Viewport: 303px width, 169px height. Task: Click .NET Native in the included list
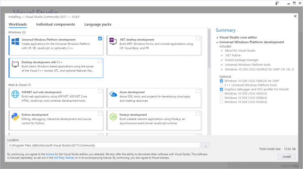233,55
